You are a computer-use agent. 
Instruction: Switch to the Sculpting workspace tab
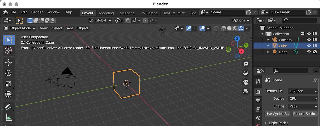click(127, 13)
